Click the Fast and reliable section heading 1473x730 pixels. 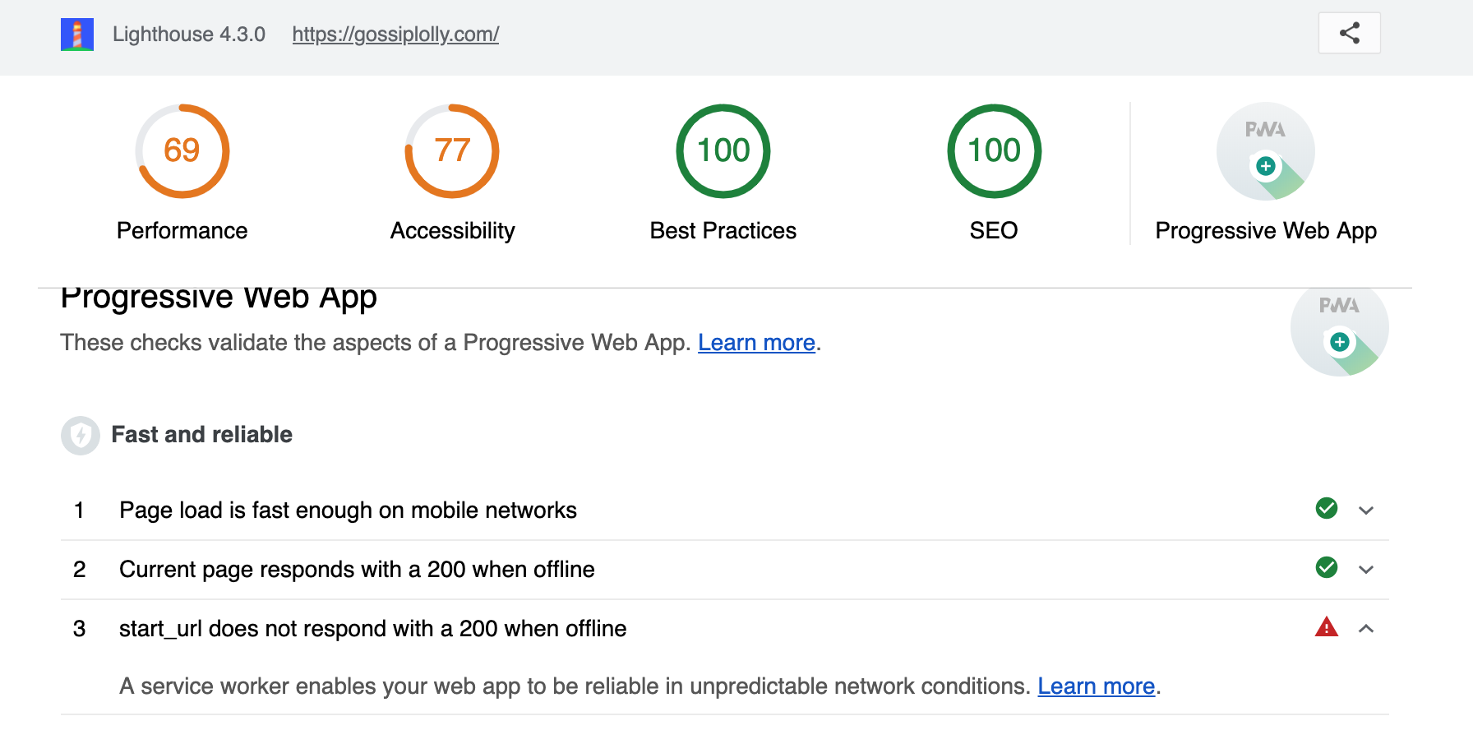(201, 435)
